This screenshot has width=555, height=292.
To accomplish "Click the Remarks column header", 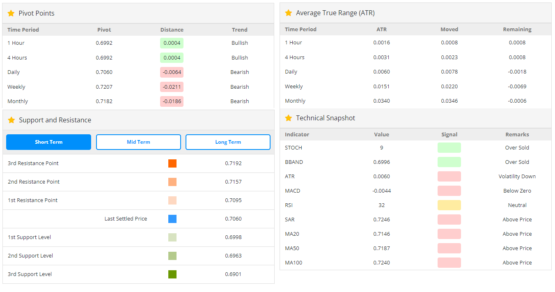I will tap(517, 135).
